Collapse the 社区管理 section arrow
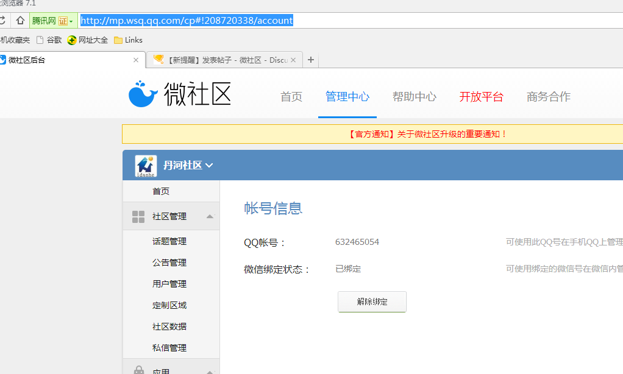This screenshot has height=374, width=623. 210,217
